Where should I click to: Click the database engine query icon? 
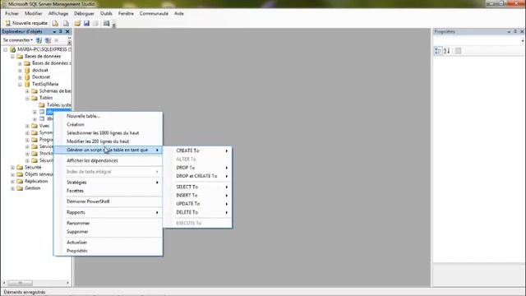coord(55,23)
